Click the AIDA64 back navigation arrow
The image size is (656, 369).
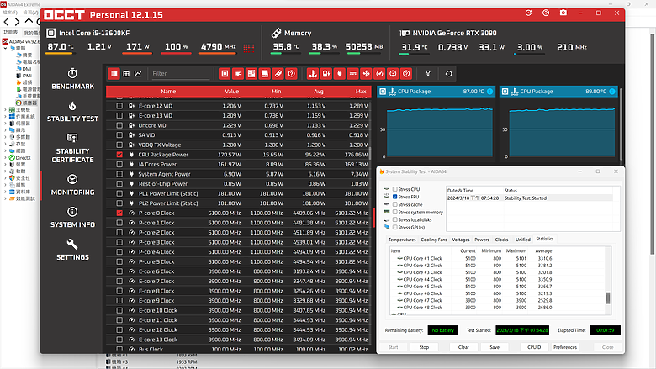pos(6,21)
